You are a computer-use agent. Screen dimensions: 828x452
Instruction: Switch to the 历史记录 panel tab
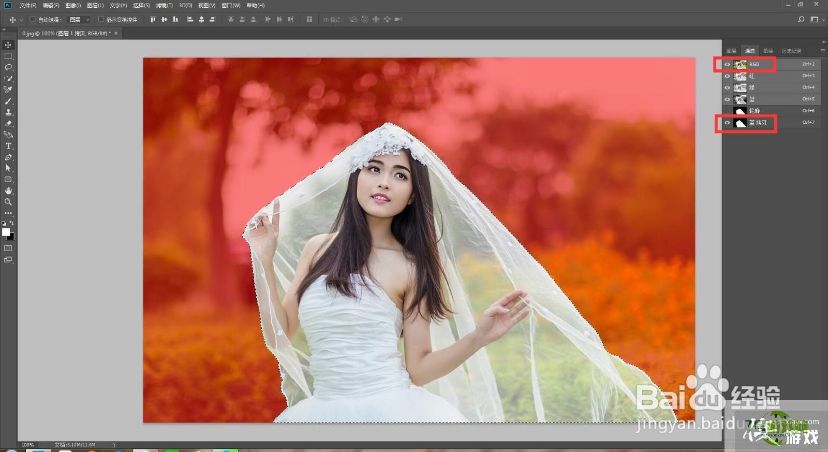click(791, 51)
